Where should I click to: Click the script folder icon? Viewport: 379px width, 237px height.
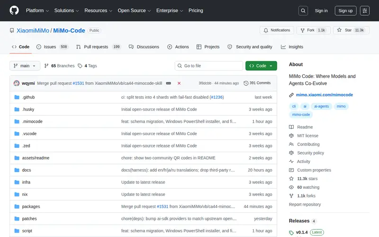point(17,231)
